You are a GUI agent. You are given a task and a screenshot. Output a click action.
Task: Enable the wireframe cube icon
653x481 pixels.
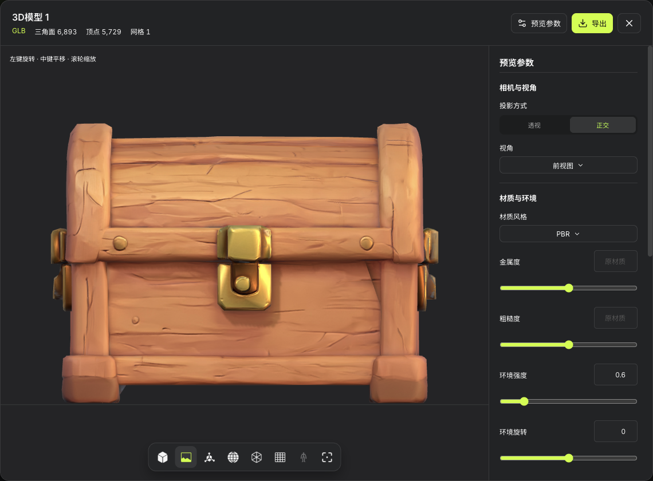click(257, 458)
